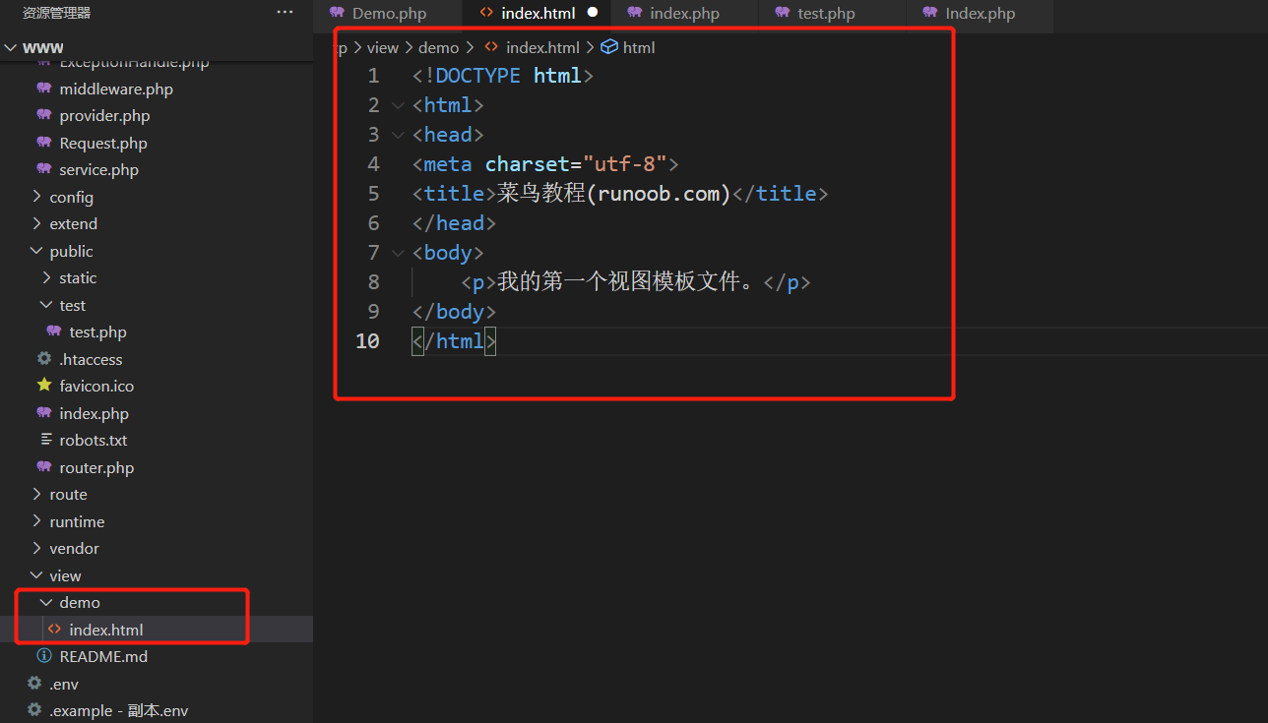Place cursor at end of line 10
The width and height of the screenshot is (1268, 723).
[x=498, y=341]
